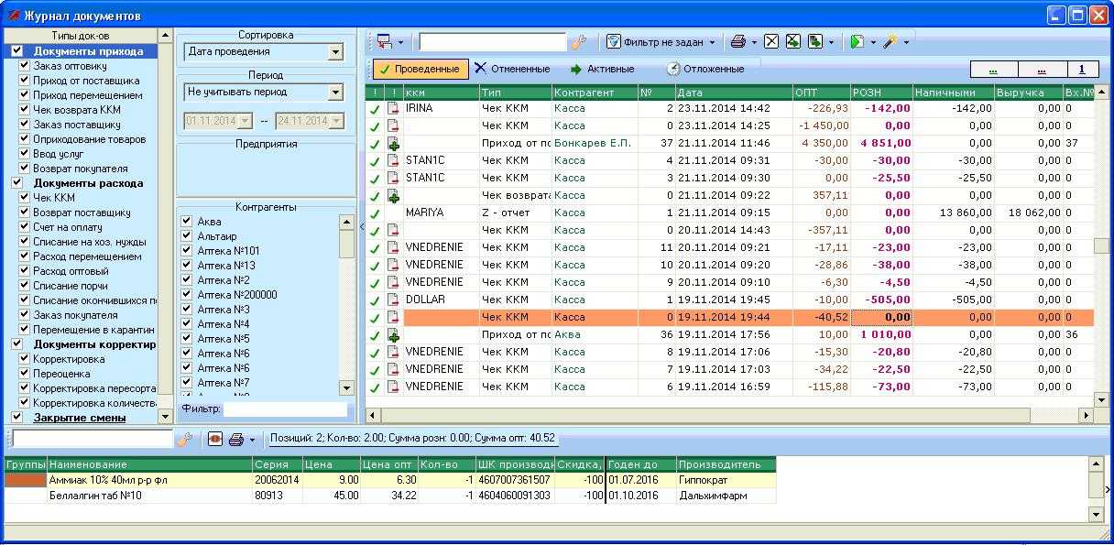Toggle the Закрытие смены checkbox
Image resolution: width=1114 pixels, height=545 pixels.
coord(17,418)
